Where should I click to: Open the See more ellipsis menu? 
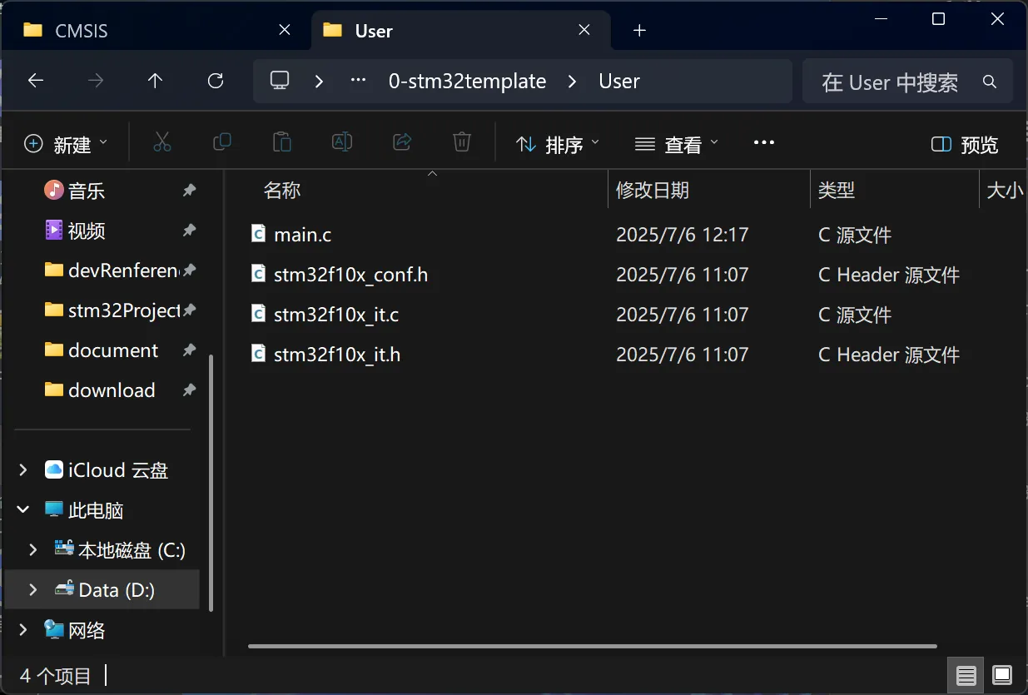pos(764,143)
